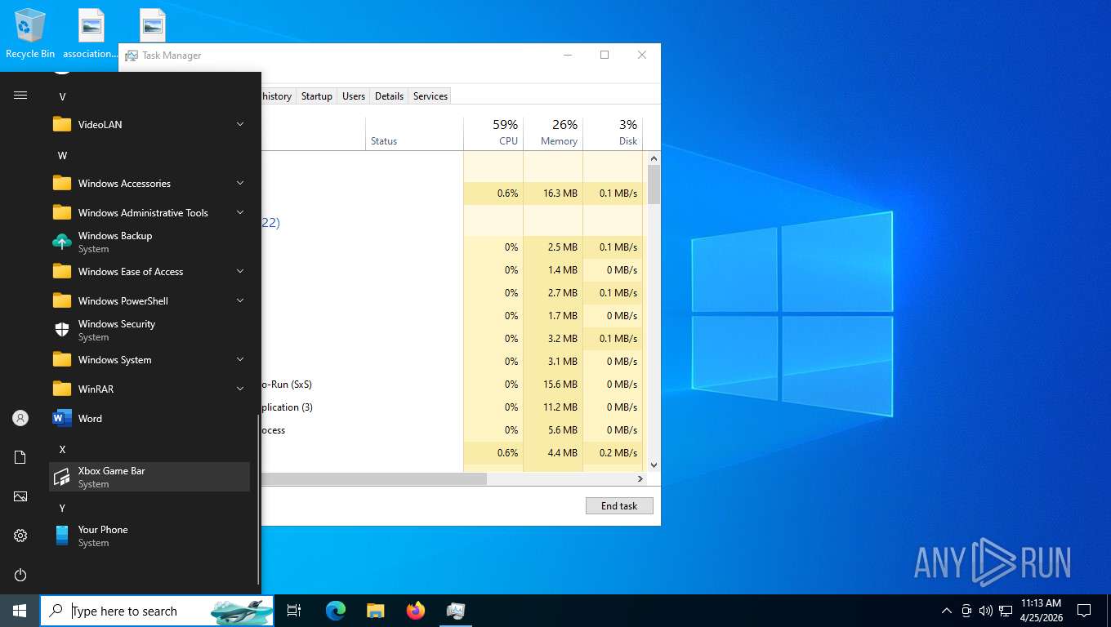This screenshot has height=627, width=1111.
Task: Jump to letter X section header
Action: (x=62, y=449)
